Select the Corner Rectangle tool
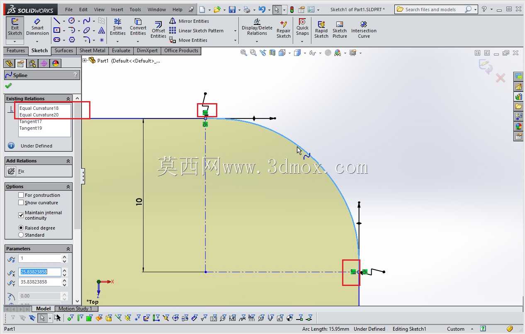 [57, 30]
